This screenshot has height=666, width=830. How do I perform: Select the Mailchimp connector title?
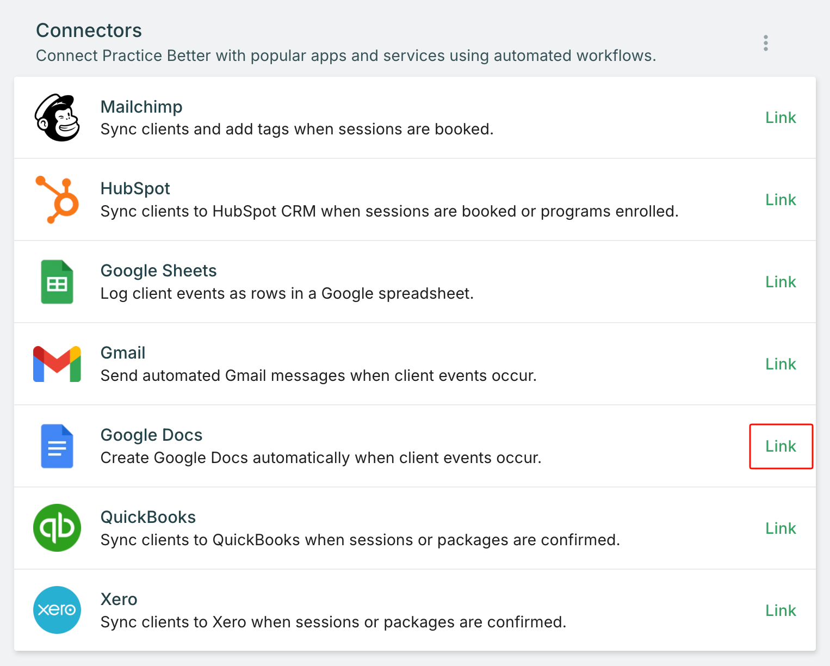[141, 107]
